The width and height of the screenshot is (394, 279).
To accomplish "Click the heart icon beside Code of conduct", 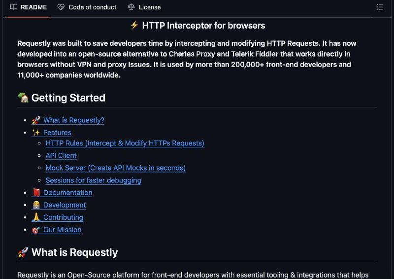I will tap(61, 7).
